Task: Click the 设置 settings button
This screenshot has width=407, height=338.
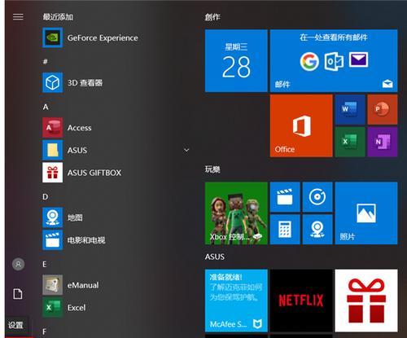Action: (15, 325)
